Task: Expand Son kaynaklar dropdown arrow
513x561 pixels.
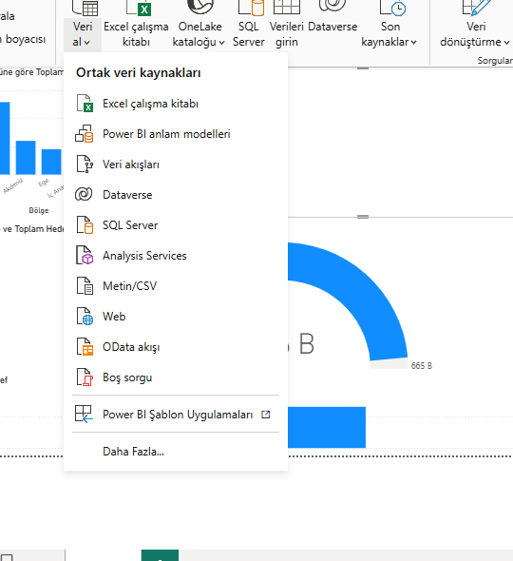Action: point(413,43)
